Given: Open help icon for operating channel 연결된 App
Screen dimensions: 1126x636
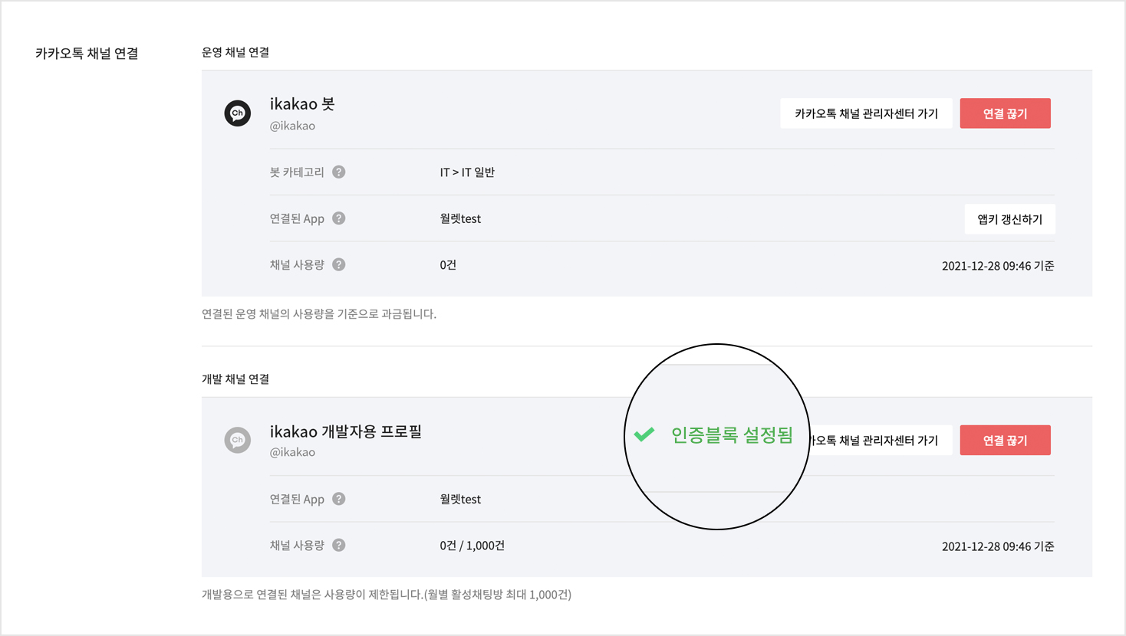Looking at the screenshot, I should click(x=339, y=218).
